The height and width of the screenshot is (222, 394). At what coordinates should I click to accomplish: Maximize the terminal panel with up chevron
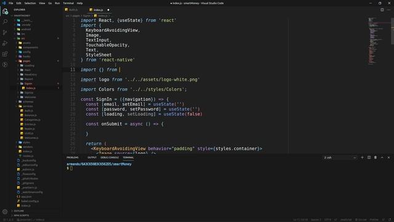point(382,158)
